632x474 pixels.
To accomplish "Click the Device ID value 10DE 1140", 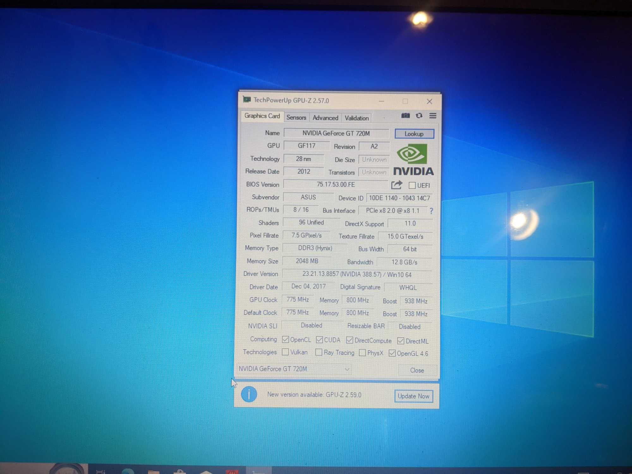I will (399, 198).
